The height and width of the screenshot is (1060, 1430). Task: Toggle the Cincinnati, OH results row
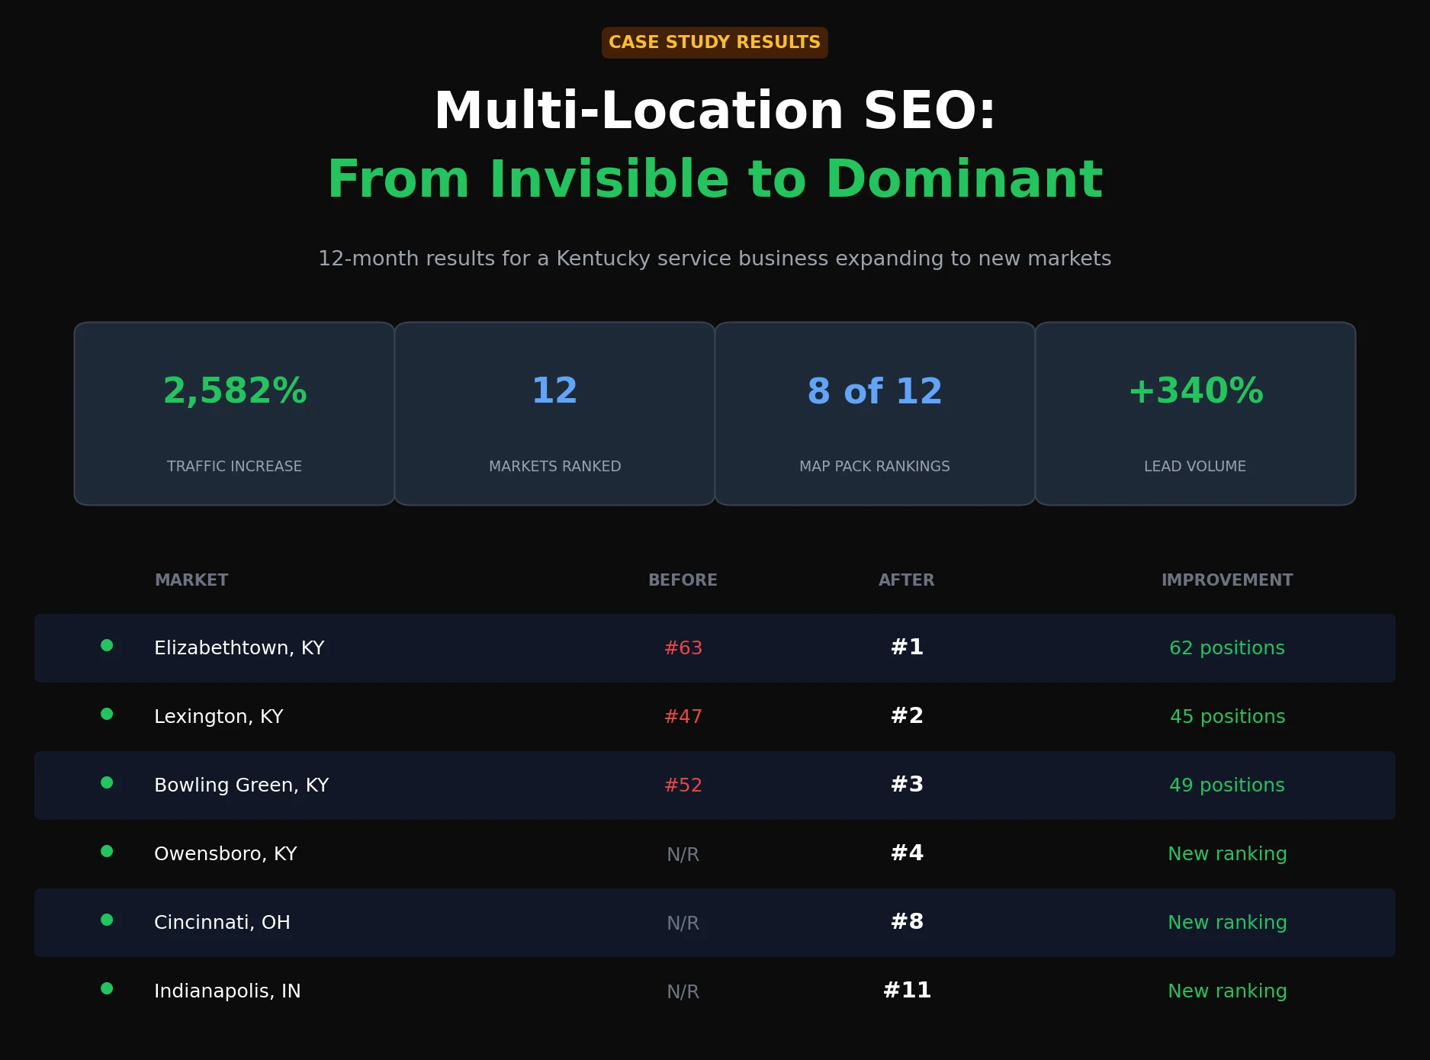[715, 922]
